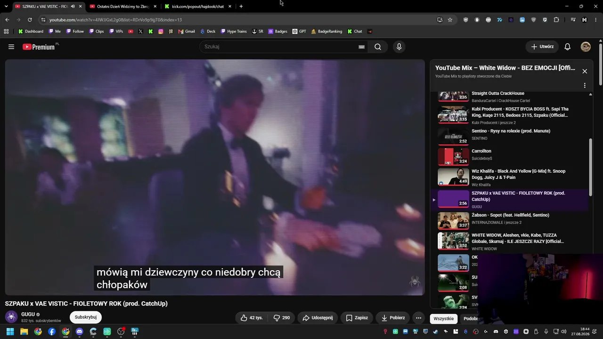
Task: Go to YouTube Premium home logo
Action: coord(38,47)
